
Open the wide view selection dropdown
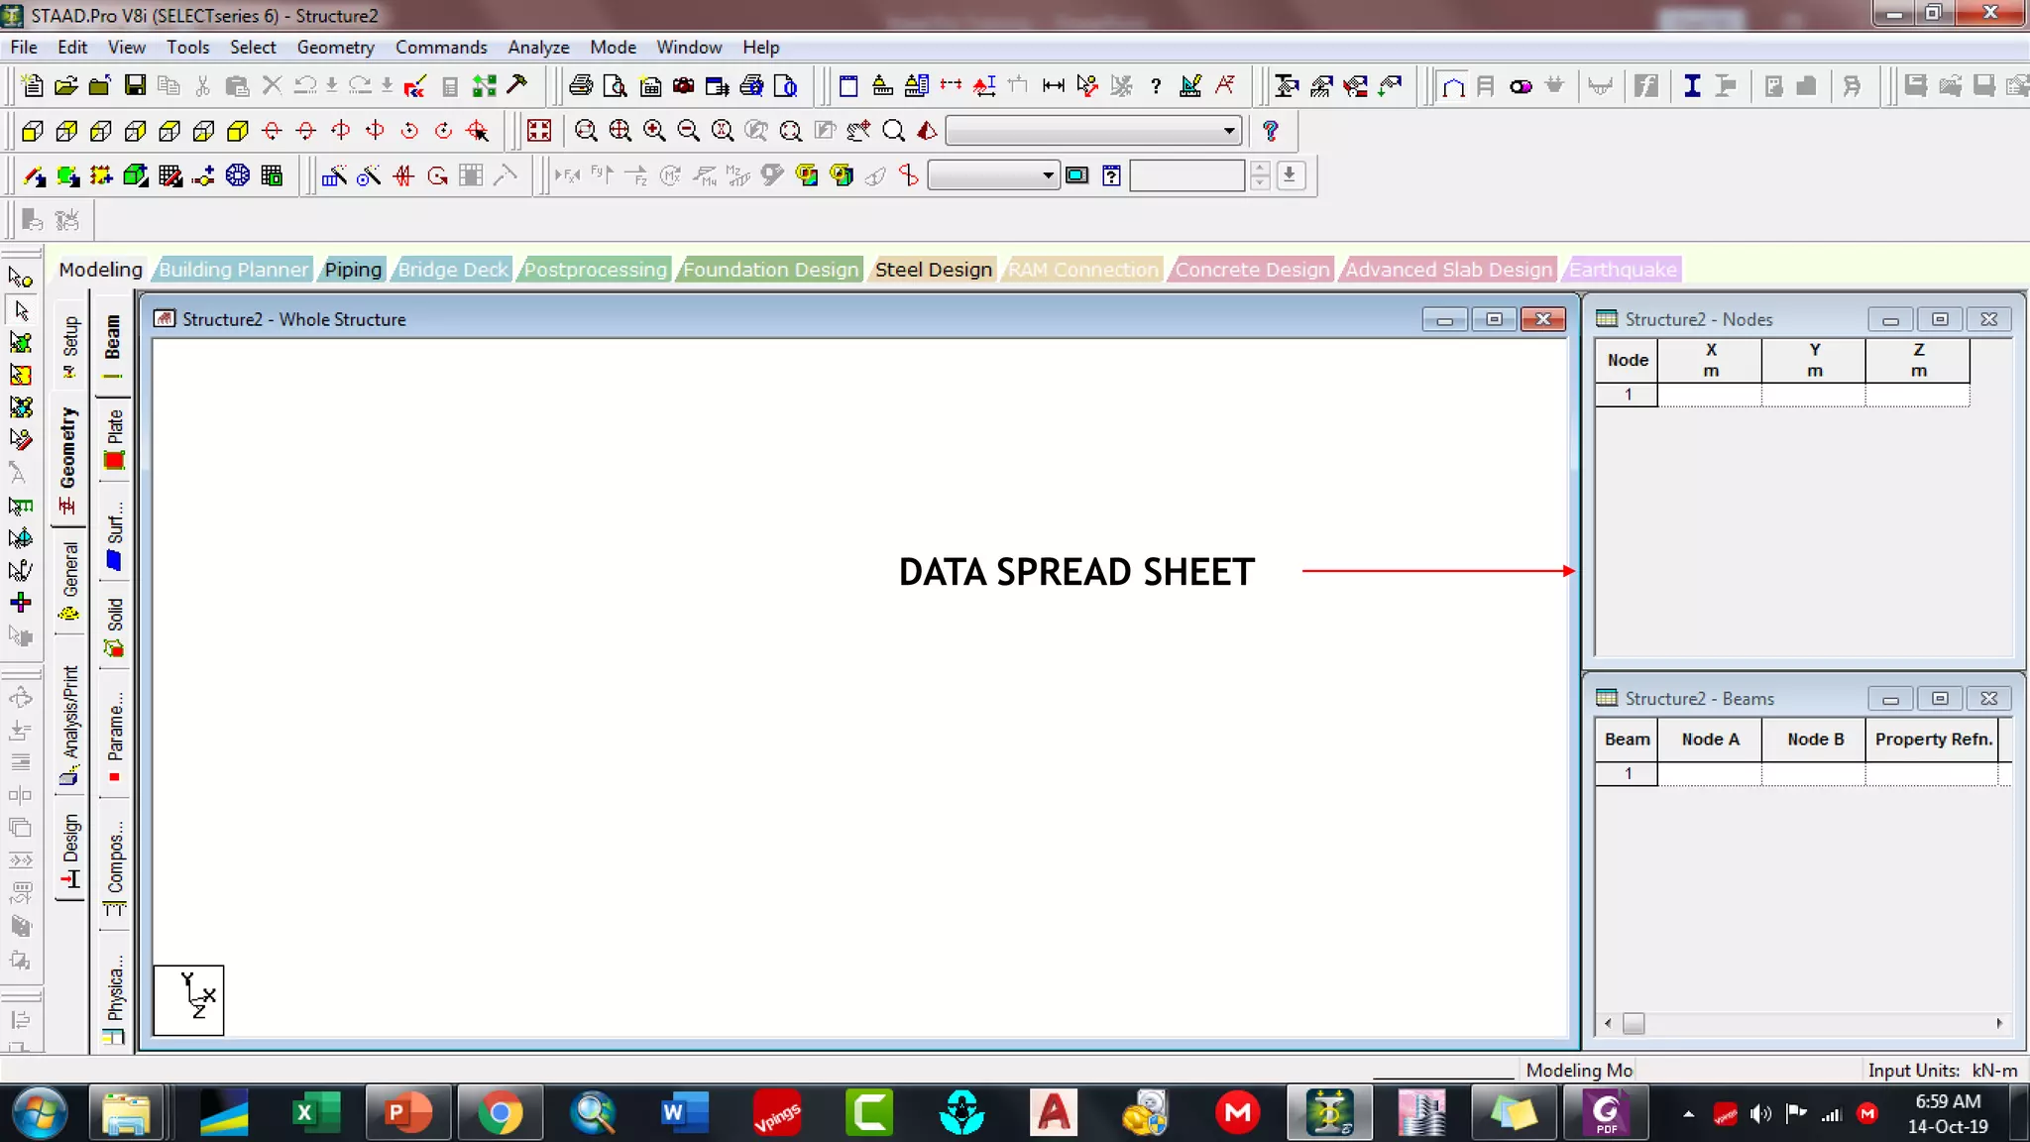tap(1229, 131)
